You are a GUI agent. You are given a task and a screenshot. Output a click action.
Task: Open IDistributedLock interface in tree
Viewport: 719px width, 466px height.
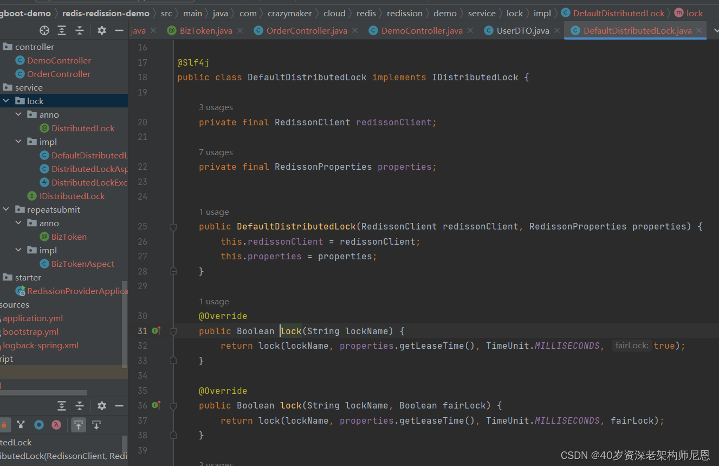point(72,196)
